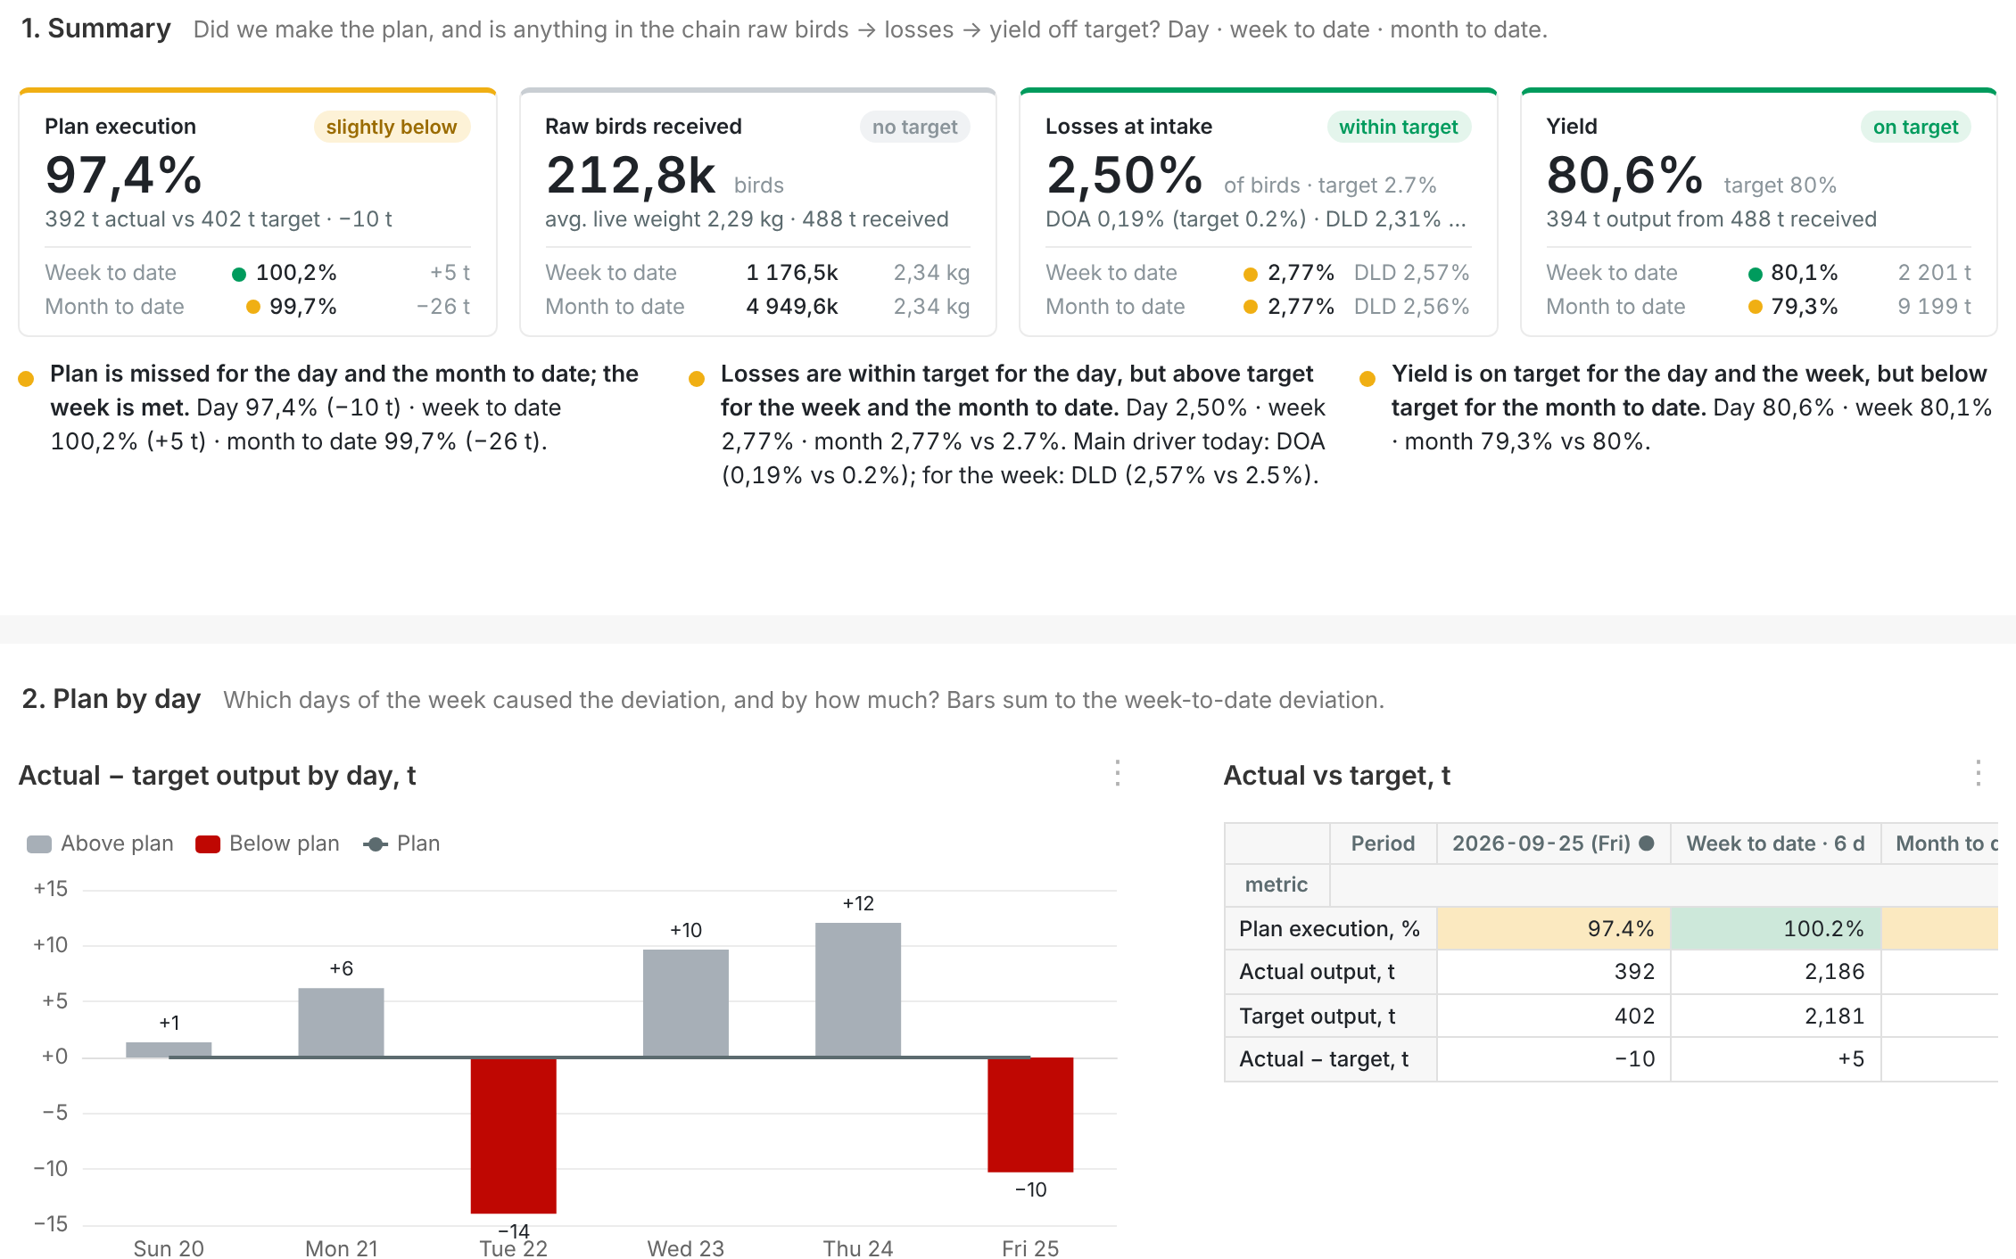This screenshot has height=1259, width=2016.
Task: Click the 212,8k Raw birds received value
Action: pos(631,175)
